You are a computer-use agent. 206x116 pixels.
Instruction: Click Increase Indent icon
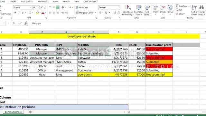[x=67, y=13]
